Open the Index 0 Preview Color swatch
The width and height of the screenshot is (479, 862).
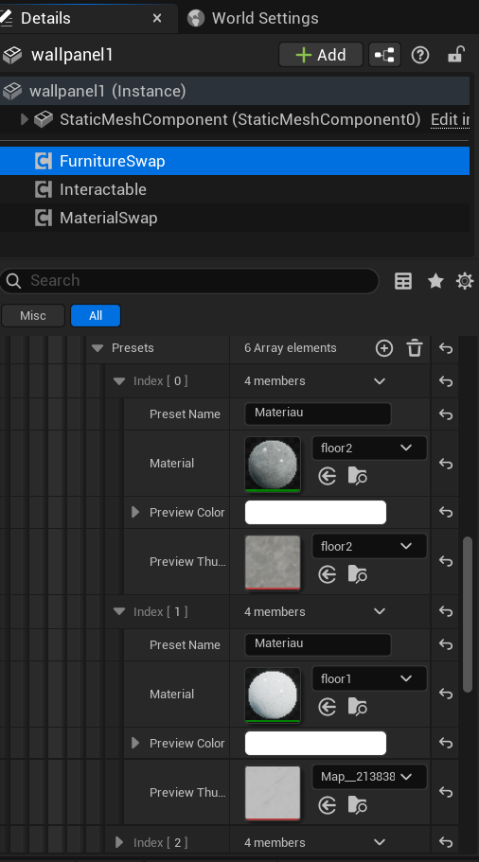(x=315, y=512)
